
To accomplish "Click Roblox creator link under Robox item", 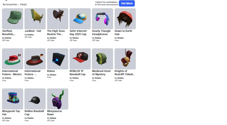I will (53, 75).
